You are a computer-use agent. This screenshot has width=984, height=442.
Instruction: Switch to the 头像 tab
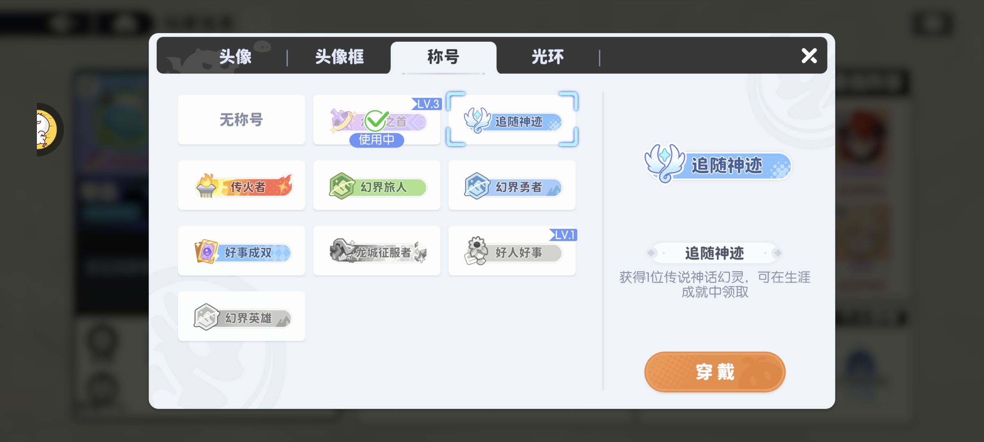pyautogui.click(x=235, y=56)
